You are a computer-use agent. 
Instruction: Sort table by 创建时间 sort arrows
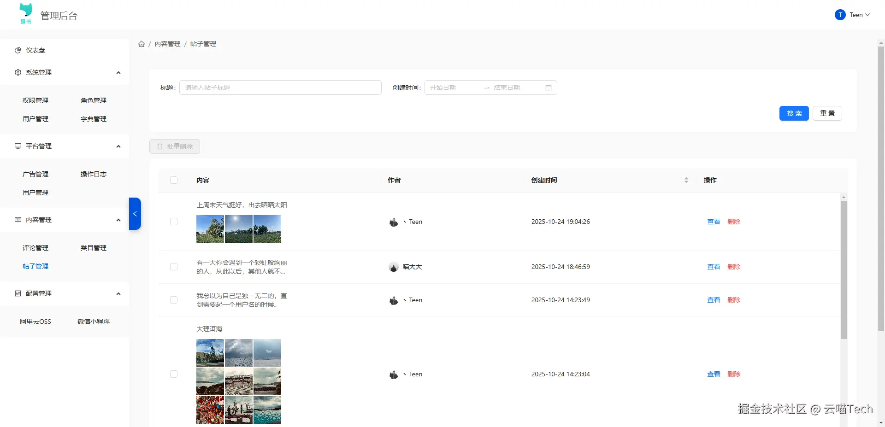pos(686,180)
